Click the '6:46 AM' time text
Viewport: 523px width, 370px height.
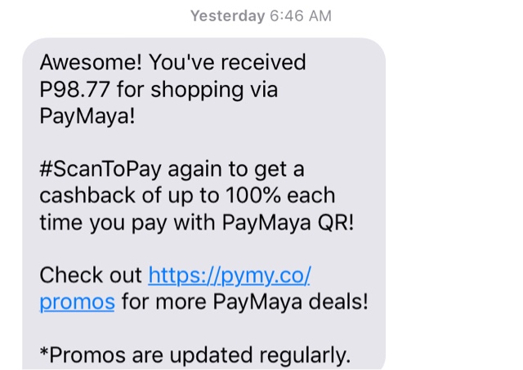click(301, 16)
